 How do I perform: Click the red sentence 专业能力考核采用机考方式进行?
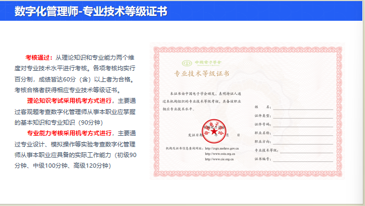point(69,133)
